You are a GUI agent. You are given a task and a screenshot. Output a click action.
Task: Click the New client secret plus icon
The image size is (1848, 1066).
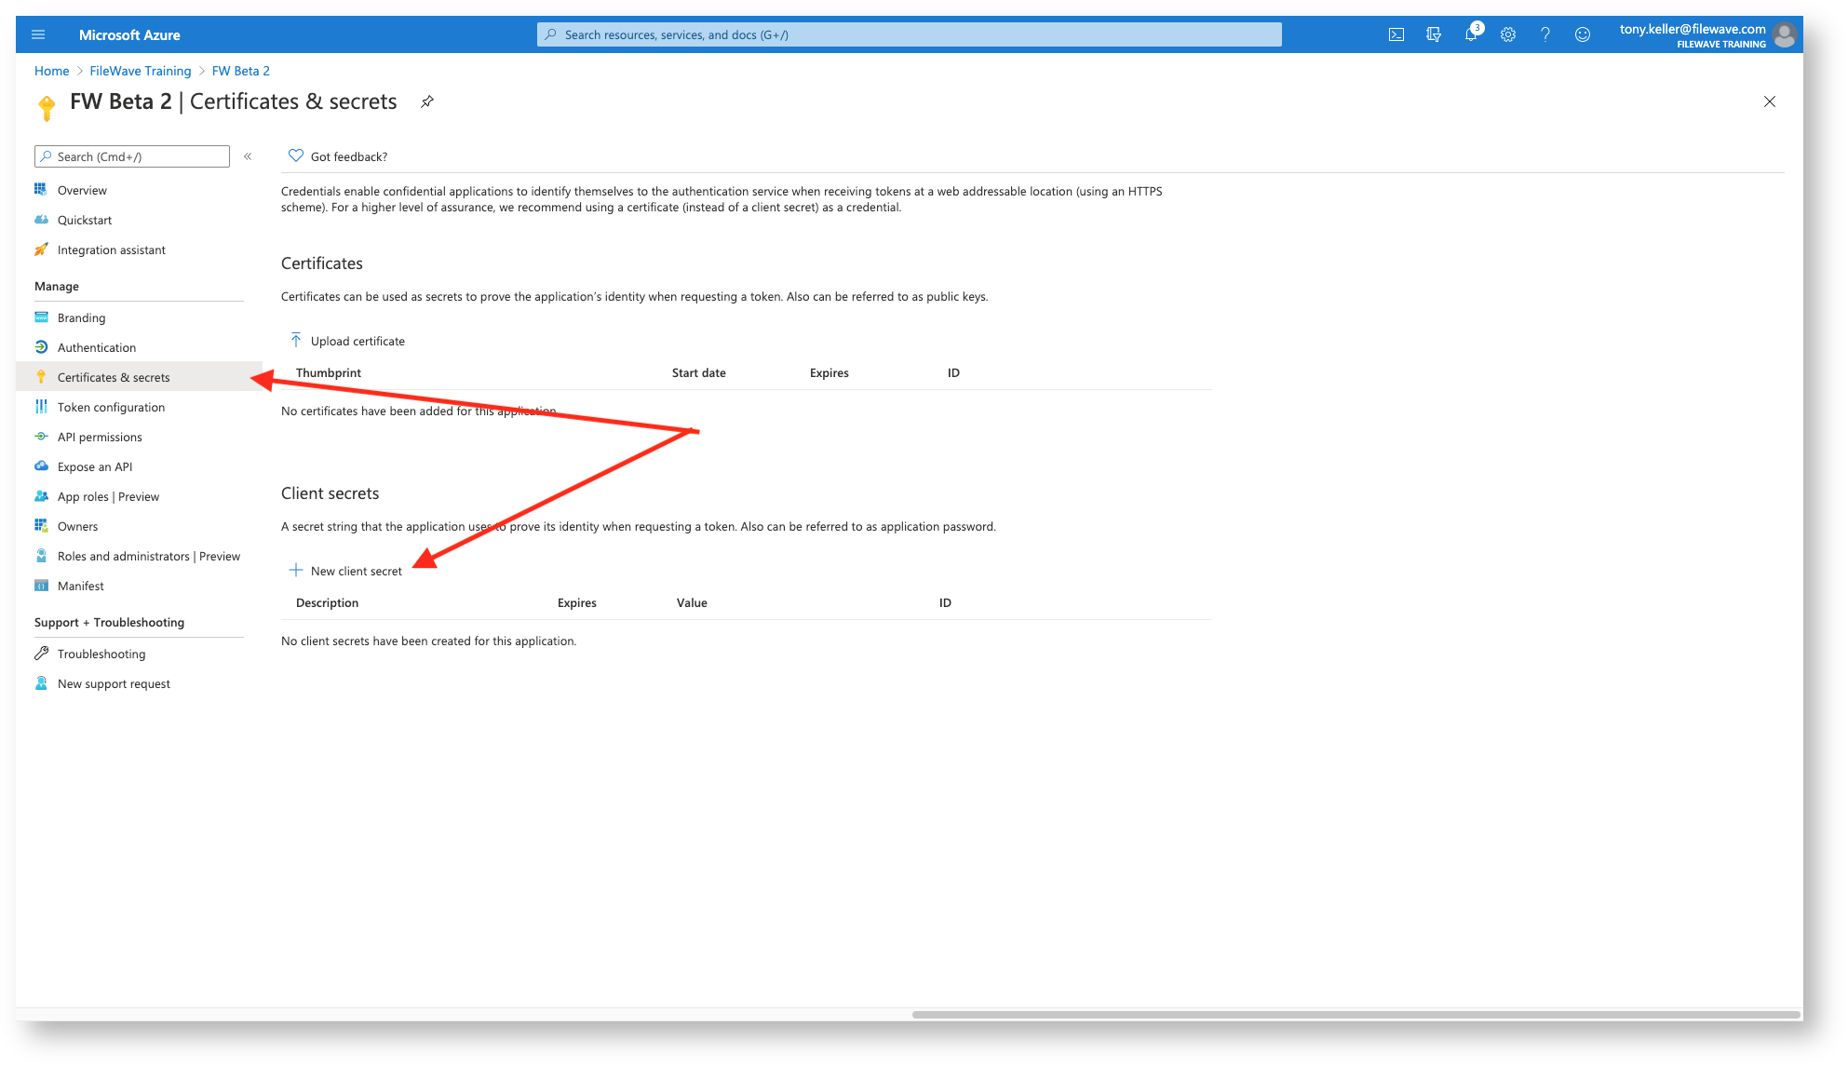point(296,570)
